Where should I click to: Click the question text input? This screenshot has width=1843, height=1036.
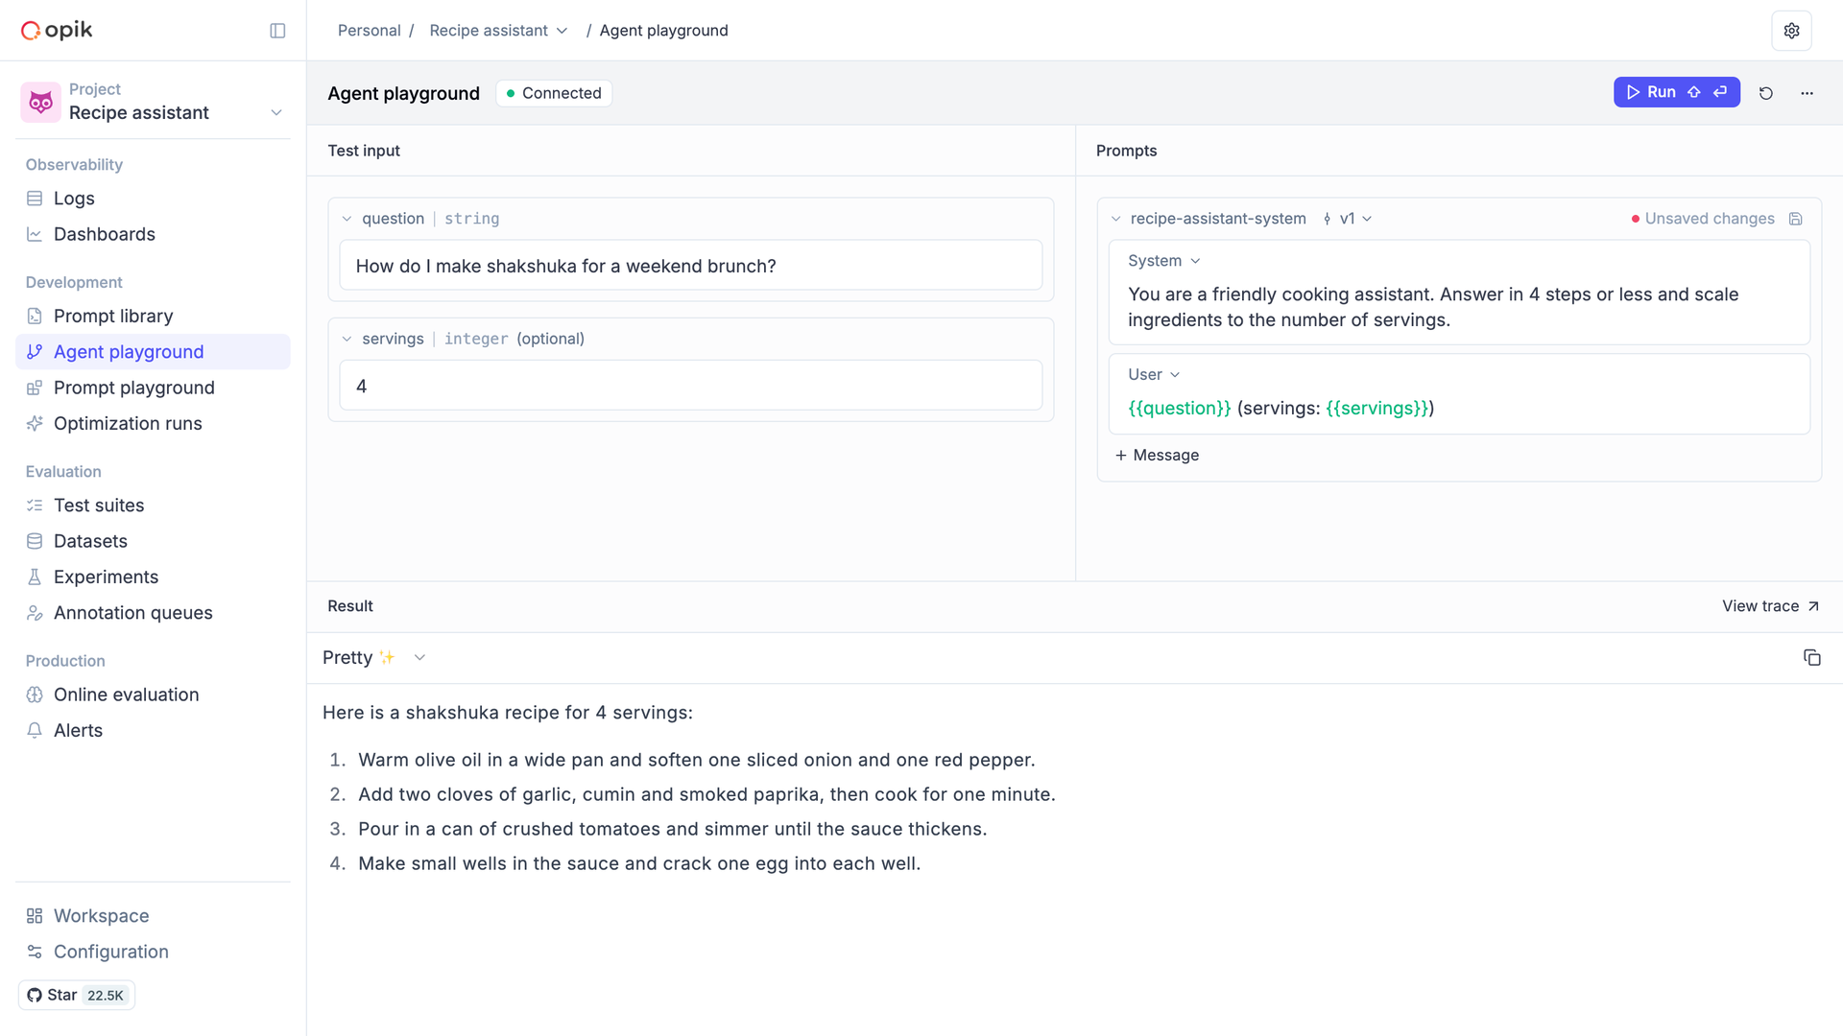coord(690,266)
